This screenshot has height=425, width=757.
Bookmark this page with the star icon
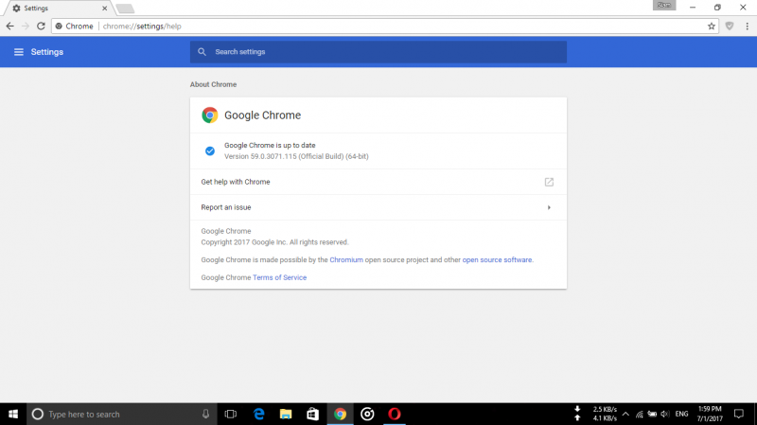[x=712, y=27]
